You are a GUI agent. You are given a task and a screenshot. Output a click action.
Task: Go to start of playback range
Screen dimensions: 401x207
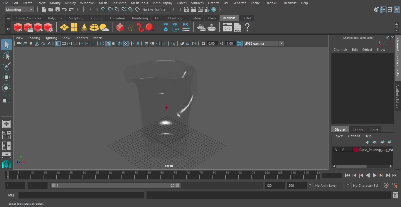[x=348, y=175]
